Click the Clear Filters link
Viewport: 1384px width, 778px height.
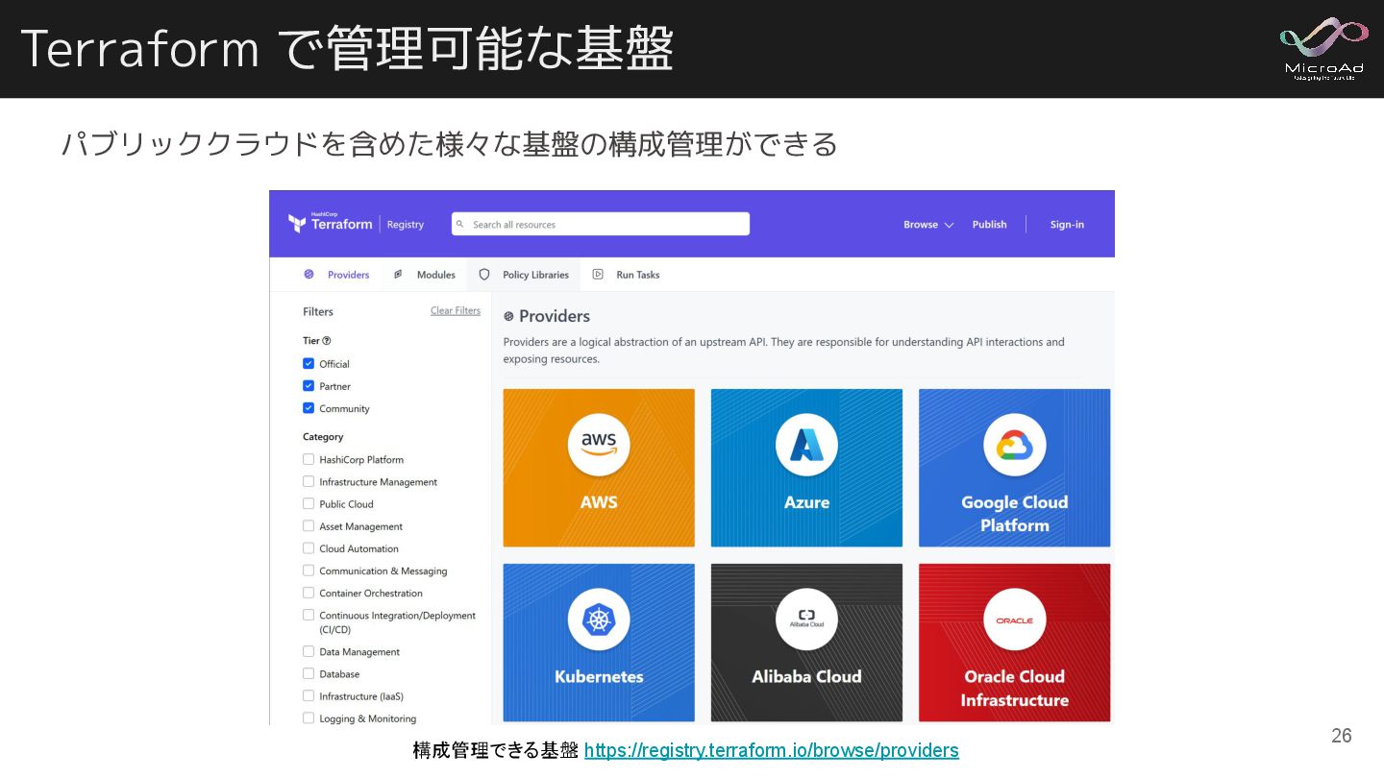456,311
